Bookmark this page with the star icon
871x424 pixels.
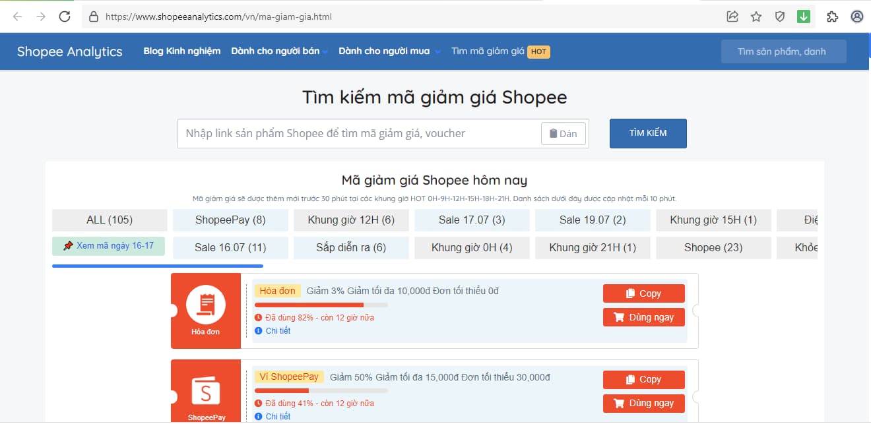pyautogui.click(x=756, y=16)
